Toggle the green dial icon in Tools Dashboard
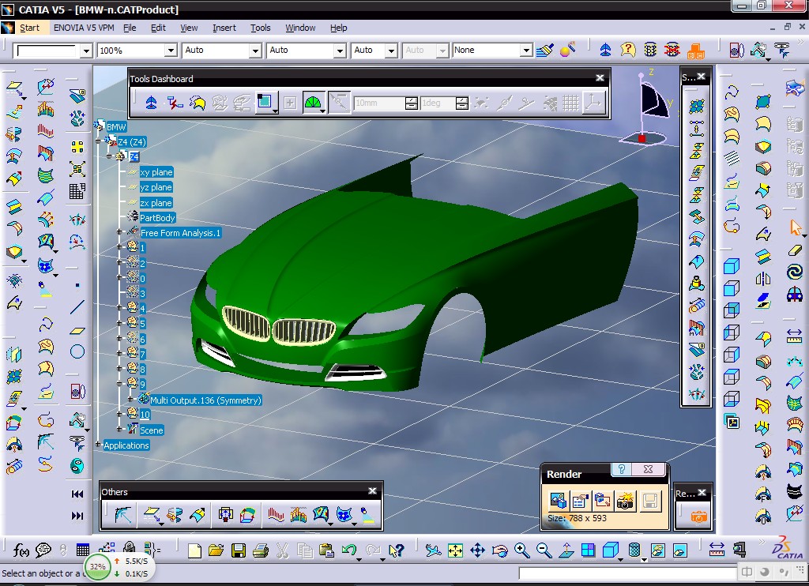This screenshot has width=809, height=586. 313,103
